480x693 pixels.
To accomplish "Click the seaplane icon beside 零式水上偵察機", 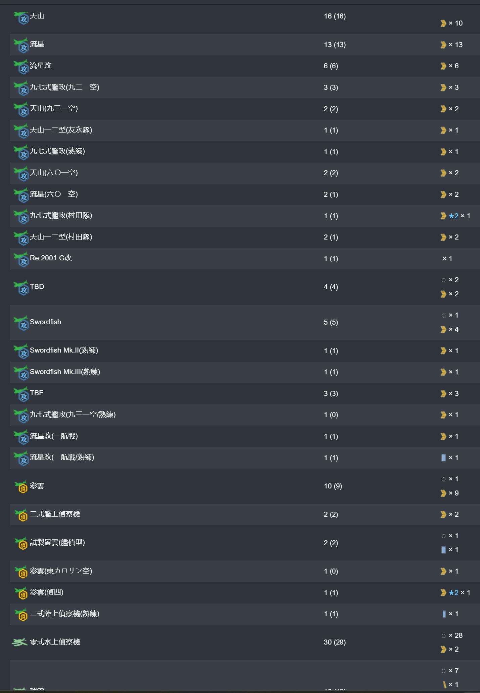I will click(x=20, y=642).
